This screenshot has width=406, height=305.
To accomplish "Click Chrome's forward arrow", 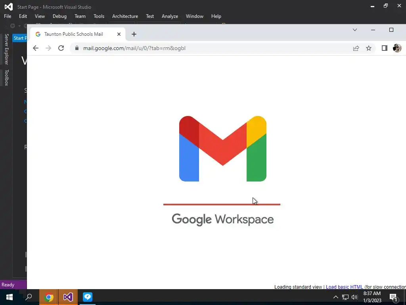I will coord(48,48).
